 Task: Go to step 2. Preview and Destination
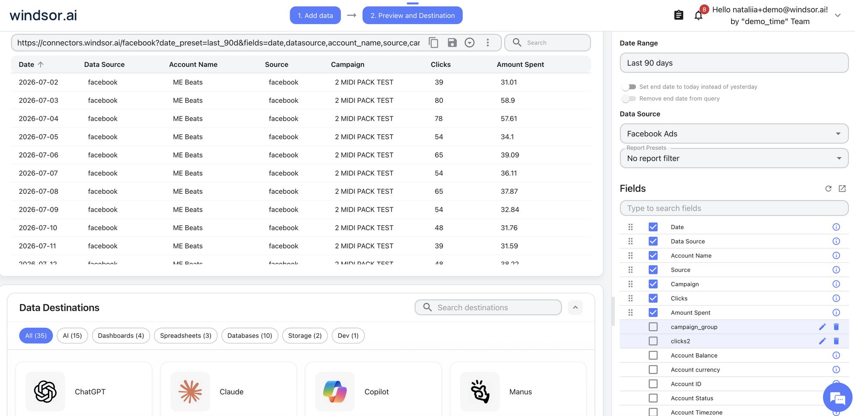[412, 16]
